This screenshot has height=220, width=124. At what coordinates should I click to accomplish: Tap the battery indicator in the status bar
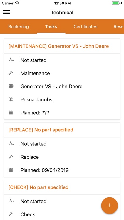pos(116,3)
